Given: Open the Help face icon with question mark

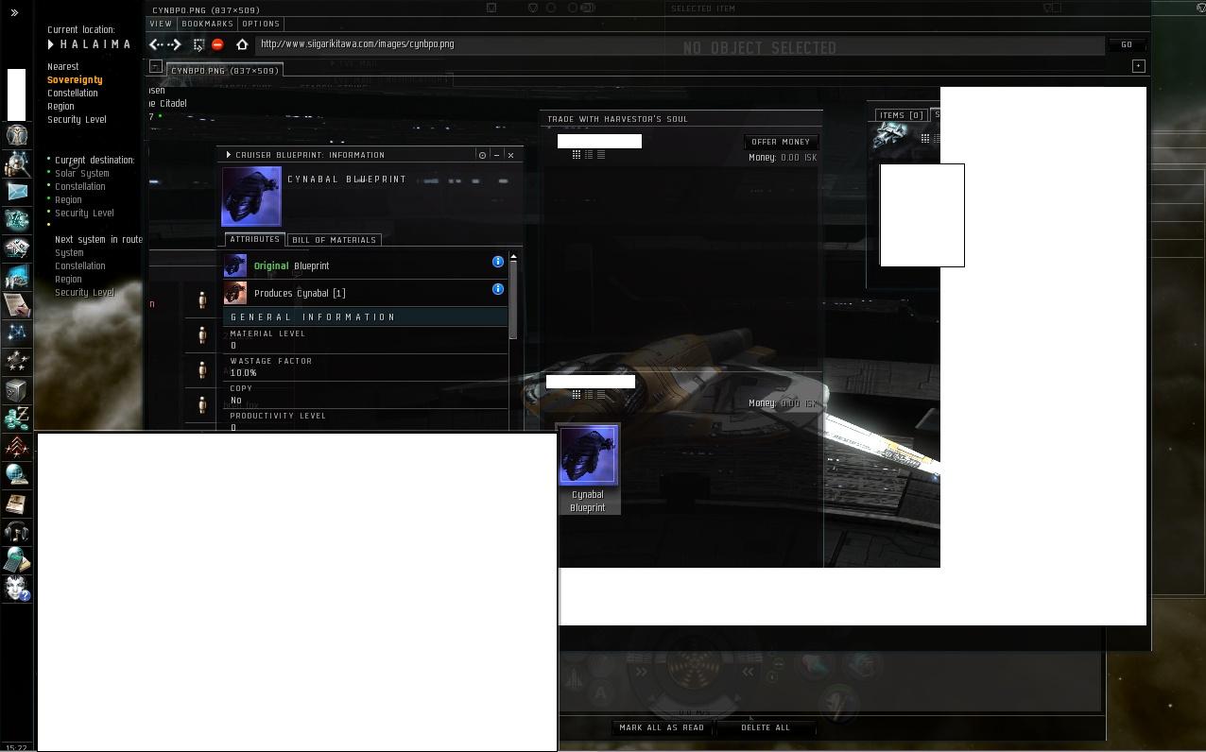Looking at the screenshot, I should click(x=16, y=589).
